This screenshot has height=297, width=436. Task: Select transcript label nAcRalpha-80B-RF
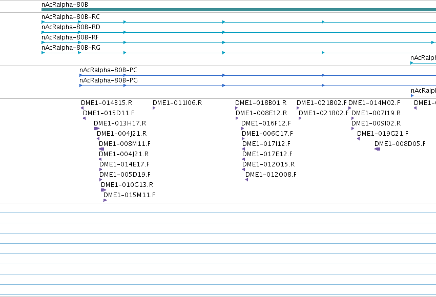(70, 37)
